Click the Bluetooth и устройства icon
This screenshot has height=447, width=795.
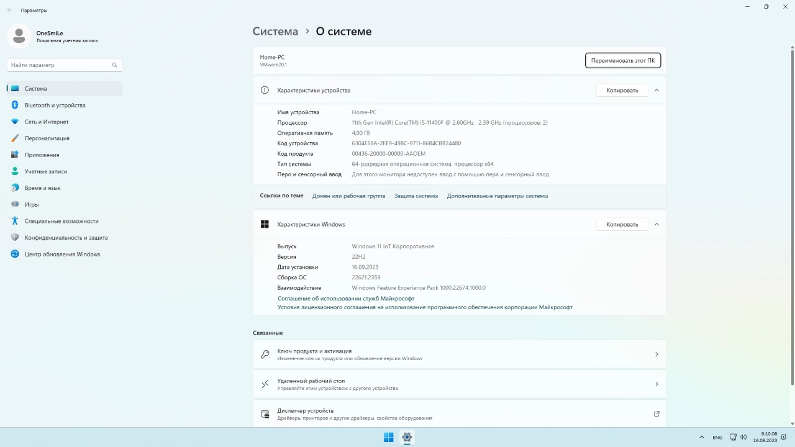(15, 105)
